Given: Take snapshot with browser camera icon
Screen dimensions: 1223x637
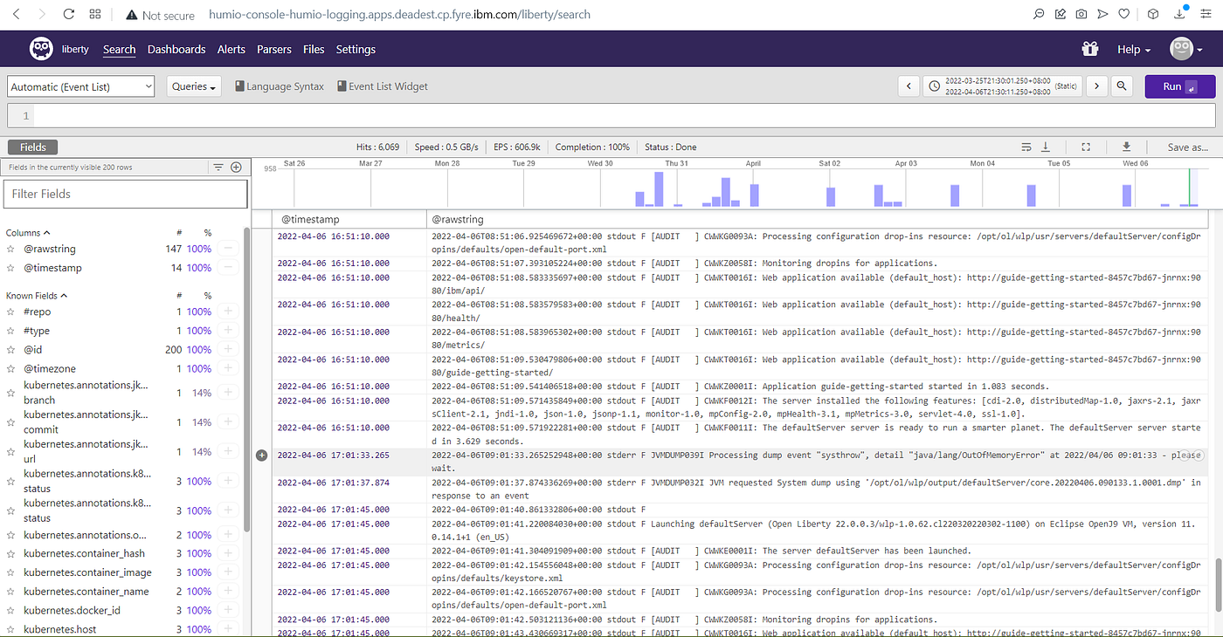Looking at the screenshot, I should pos(1081,14).
